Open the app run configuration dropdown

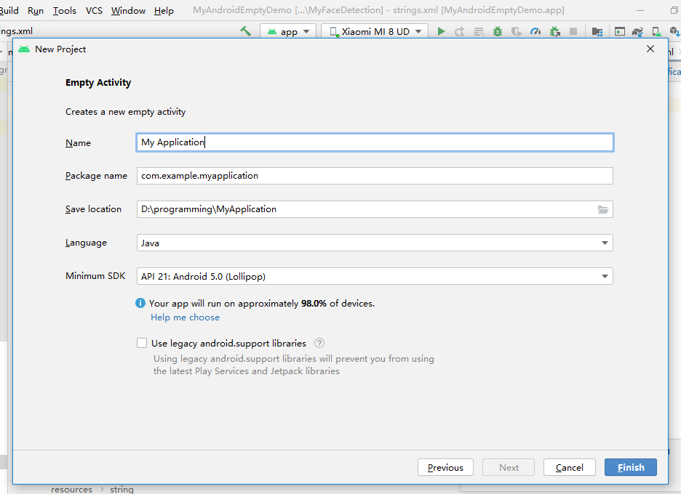coord(288,32)
